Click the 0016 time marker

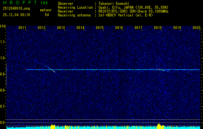coord(119,28)
